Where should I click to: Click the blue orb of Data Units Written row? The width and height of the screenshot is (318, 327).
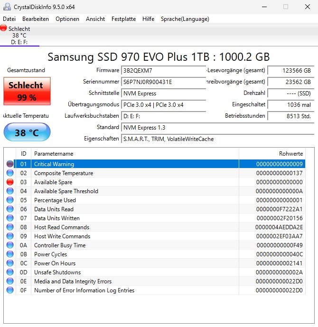tap(10, 218)
